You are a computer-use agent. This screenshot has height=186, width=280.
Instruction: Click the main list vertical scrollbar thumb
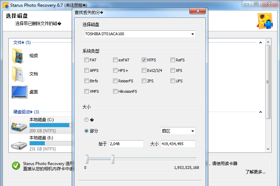tap(268, 82)
